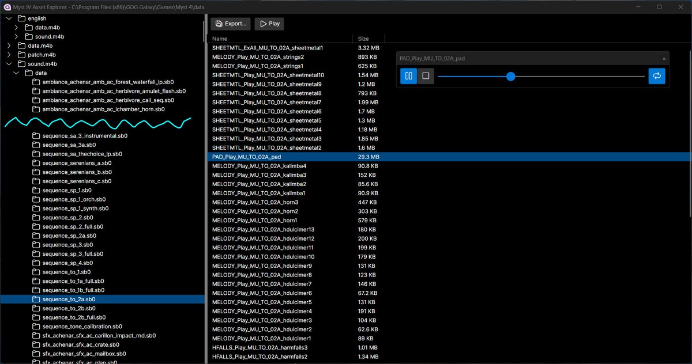Select SHEETMTL_Play_MU_TO_02A_sheetmetal7 file
Screen dimensions: 692x364
click(x=267, y=103)
